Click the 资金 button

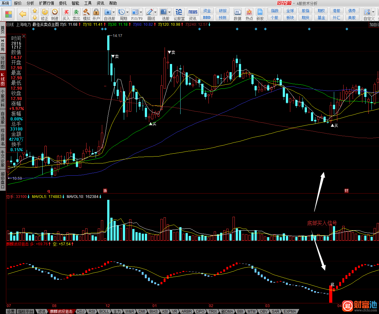[207, 11]
